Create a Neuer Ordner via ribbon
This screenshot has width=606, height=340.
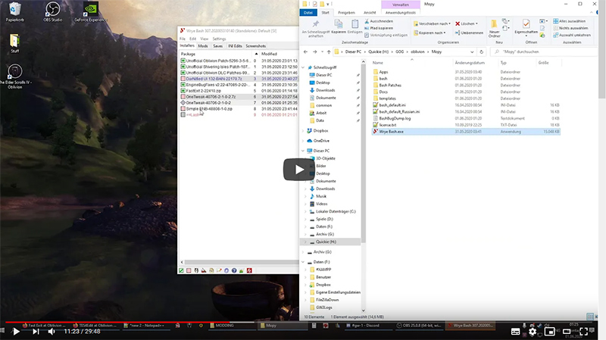tap(494, 29)
